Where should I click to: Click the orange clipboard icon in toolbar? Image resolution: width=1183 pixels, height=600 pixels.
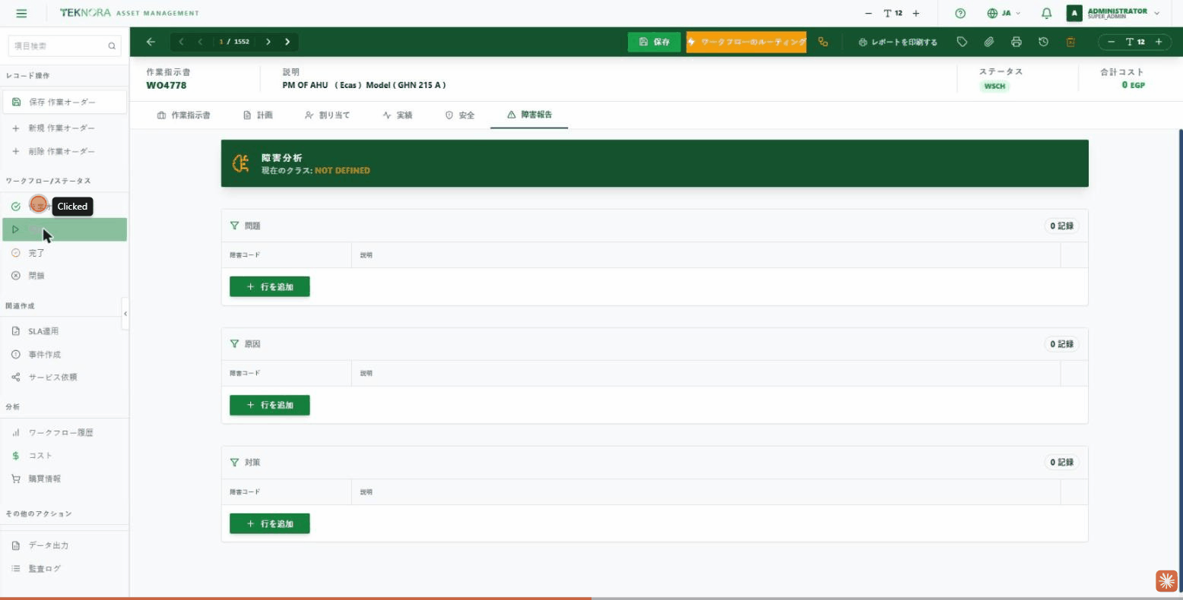(1070, 42)
